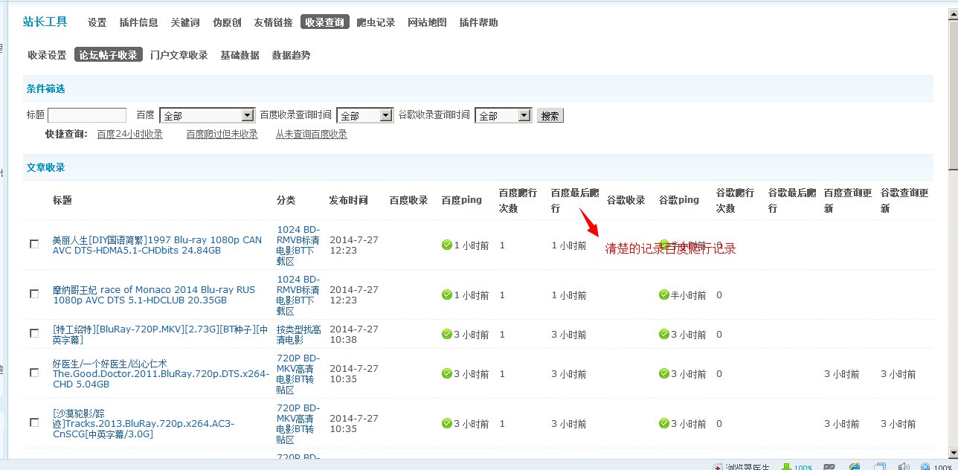958x470 pixels.
Task: Tick the checkbox for 特工绍特 row
Action: (34, 333)
